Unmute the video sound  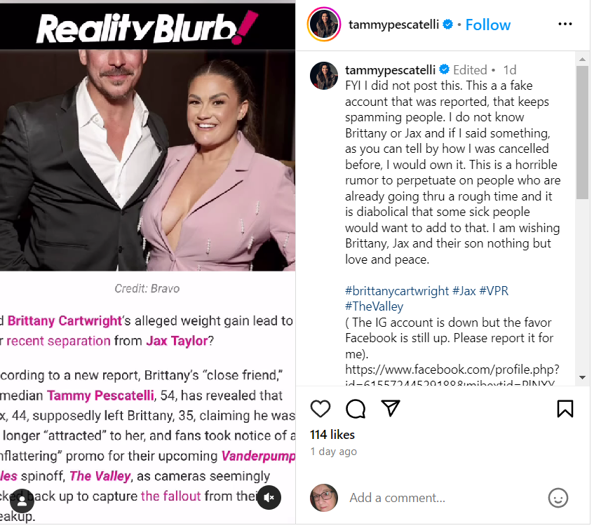[269, 498]
